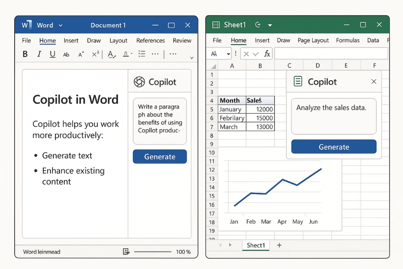Open the Review tab in Word
This screenshot has height=269, width=403.
coord(182,40)
